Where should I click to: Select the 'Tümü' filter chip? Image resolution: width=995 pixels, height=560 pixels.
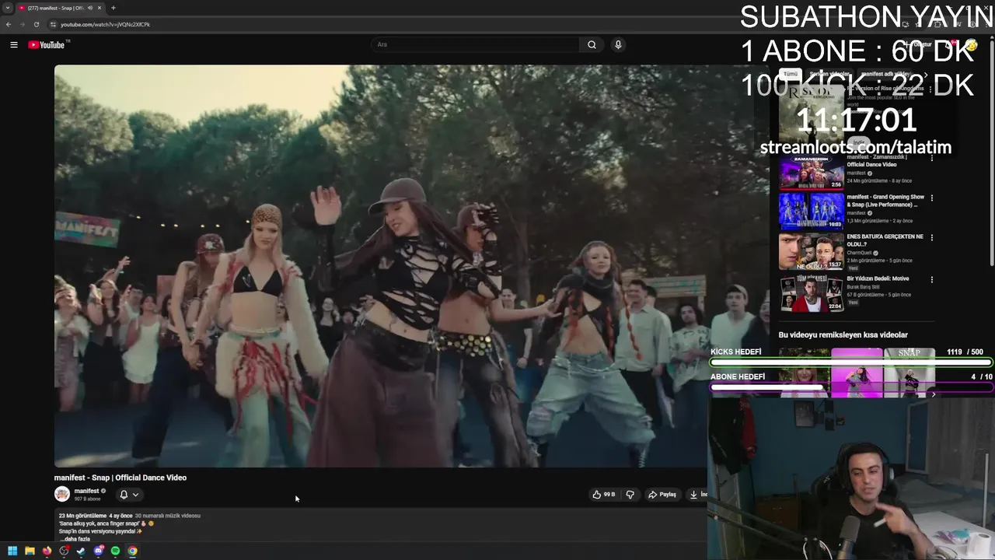pyautogui.click(x=790, y=74)
